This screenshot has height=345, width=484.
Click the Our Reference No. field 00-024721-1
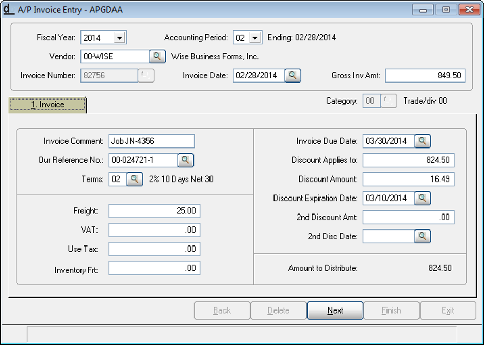click(143, 160)
